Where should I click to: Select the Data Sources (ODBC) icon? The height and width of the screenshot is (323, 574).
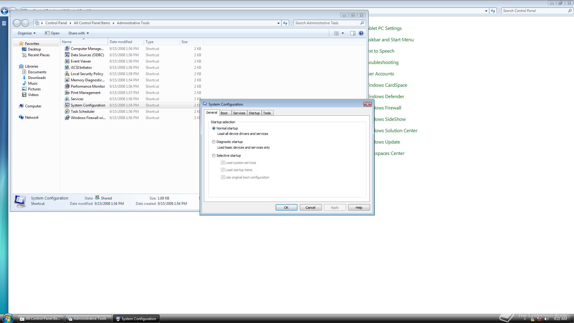pyautogui.click(x=67, y=55)
